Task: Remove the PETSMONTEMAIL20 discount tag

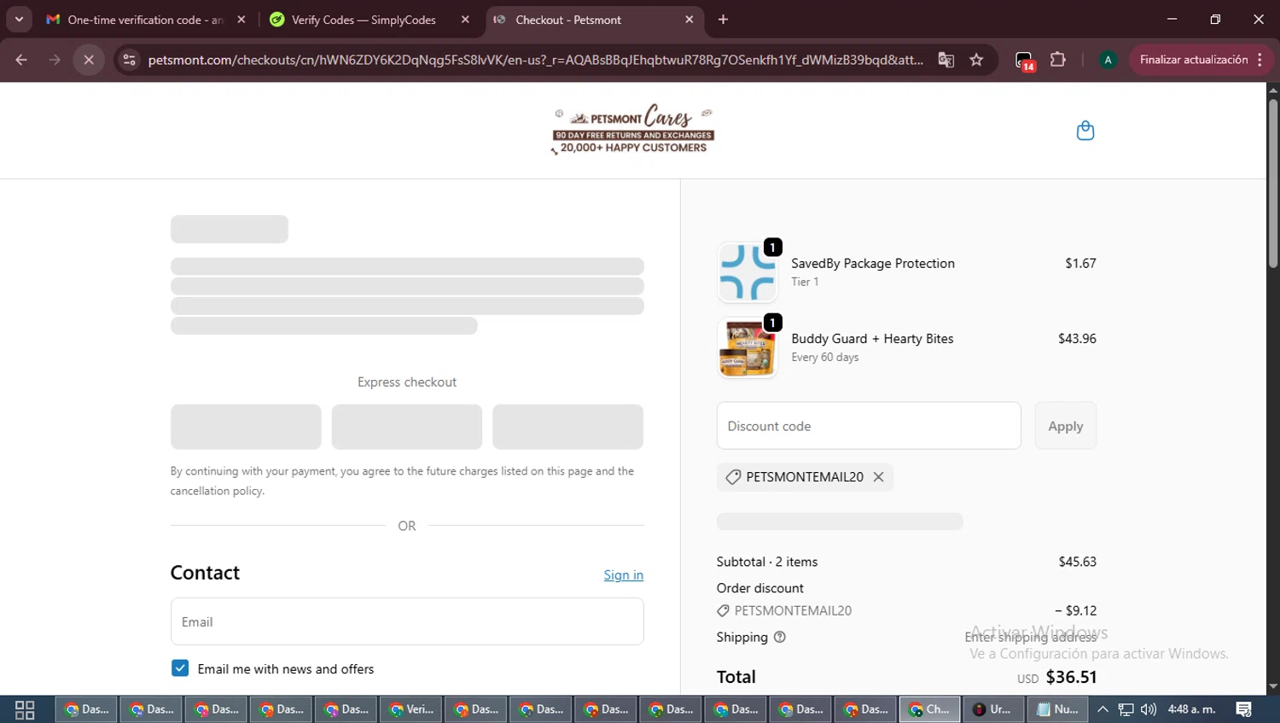Action: point(878,477)
